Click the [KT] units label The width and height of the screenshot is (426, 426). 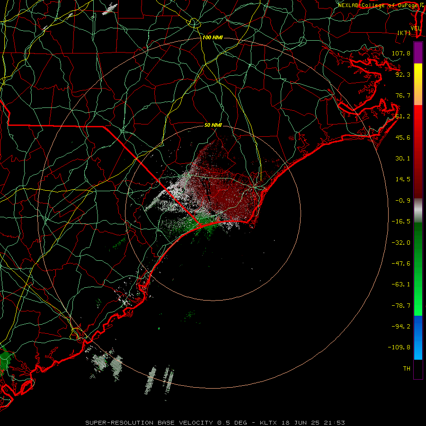coord(404,33)
